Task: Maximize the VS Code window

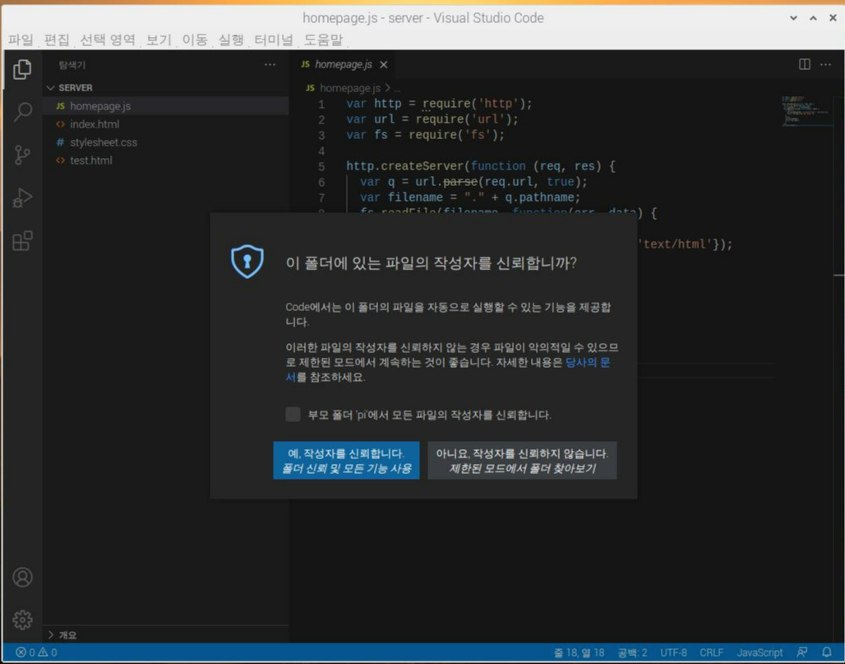Action: click(x=813, y=18)
